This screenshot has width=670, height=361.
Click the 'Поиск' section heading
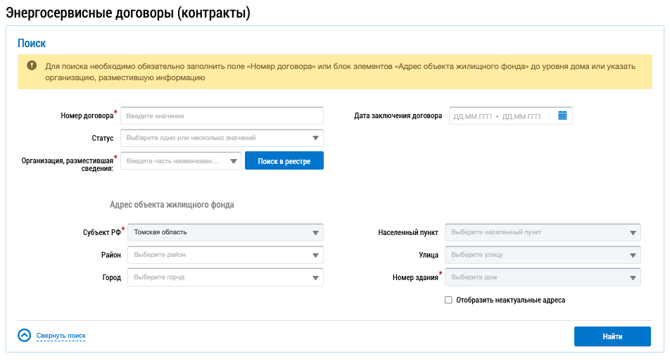[32, 44]
